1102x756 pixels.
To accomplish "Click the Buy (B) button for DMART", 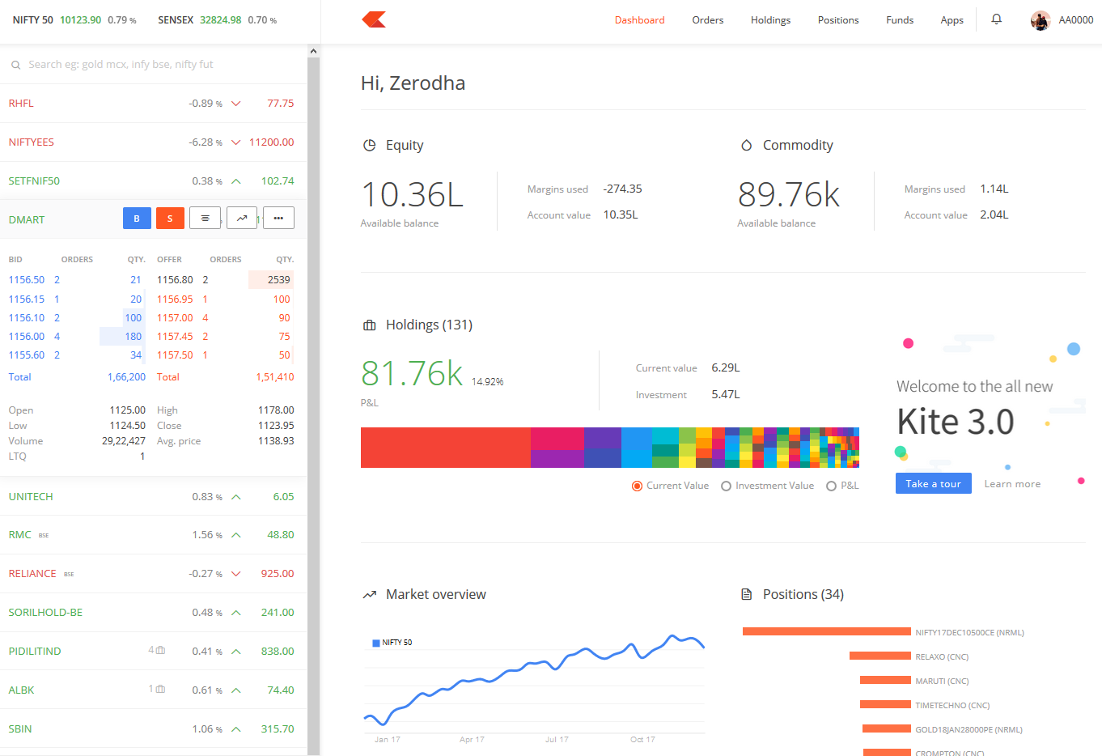I will click(137, 219).
